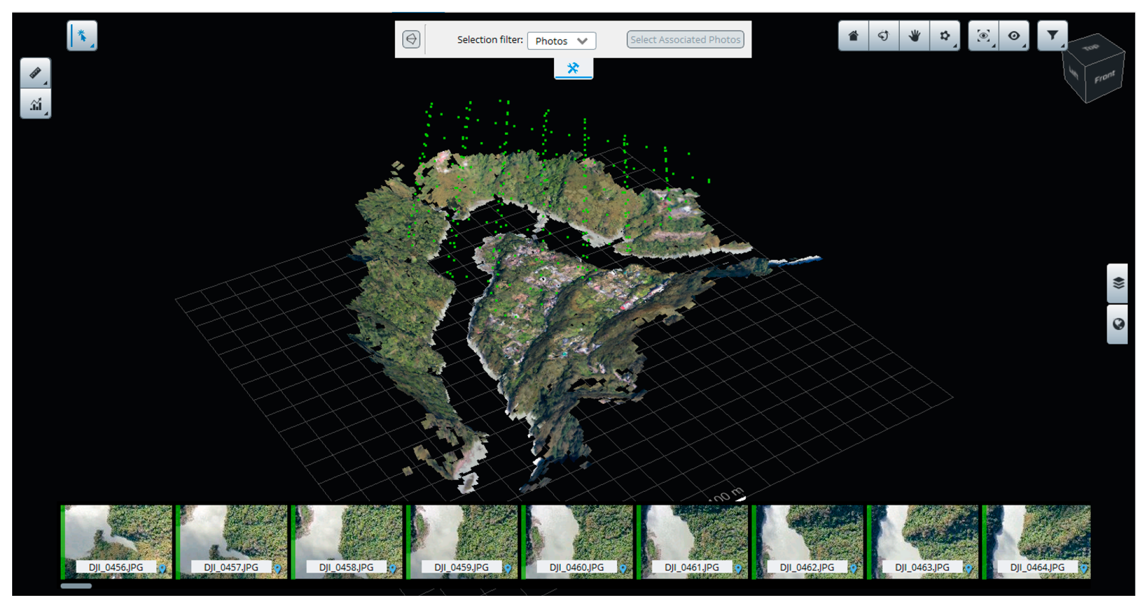The image size is (1148, 608).
Task: Click the Home view icon
Action: (x=853, y=36)
